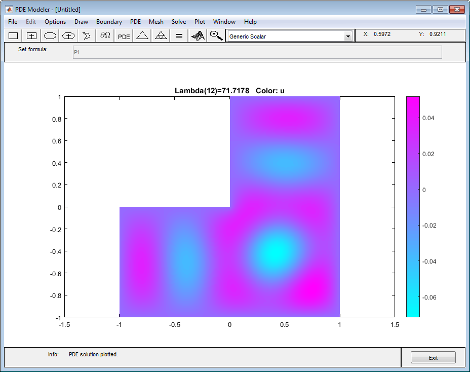The width and height of the screenshot is (470, 372).
Task: Minimize the PDE Modeler window
Action: (x=423, y=10)
